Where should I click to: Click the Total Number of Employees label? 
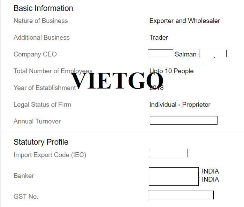[x=53, y=71]
